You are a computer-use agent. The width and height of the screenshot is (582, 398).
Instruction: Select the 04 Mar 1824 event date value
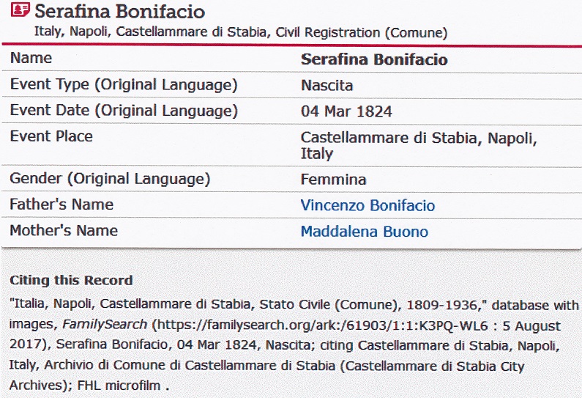coord(346,112)
